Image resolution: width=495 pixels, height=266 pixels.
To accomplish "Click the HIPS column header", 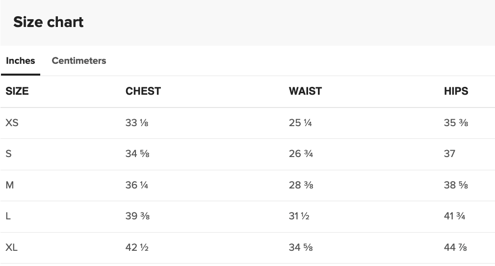I will 456,91.
